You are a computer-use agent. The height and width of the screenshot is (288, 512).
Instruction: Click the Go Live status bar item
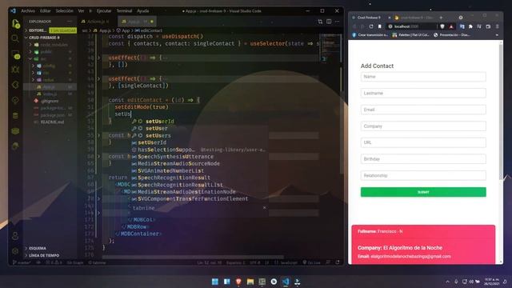coord(311,262)
